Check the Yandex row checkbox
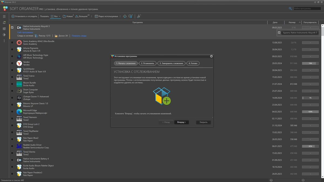 click(x=12, y=63)
